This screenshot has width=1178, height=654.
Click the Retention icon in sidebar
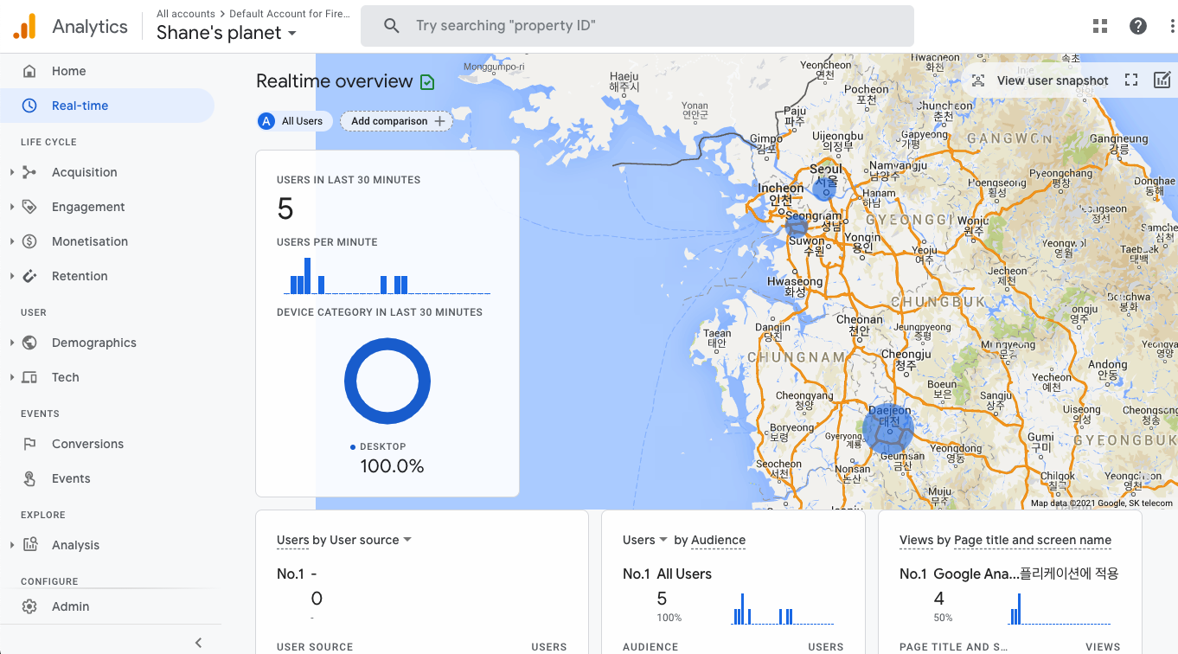pos(29,276)
